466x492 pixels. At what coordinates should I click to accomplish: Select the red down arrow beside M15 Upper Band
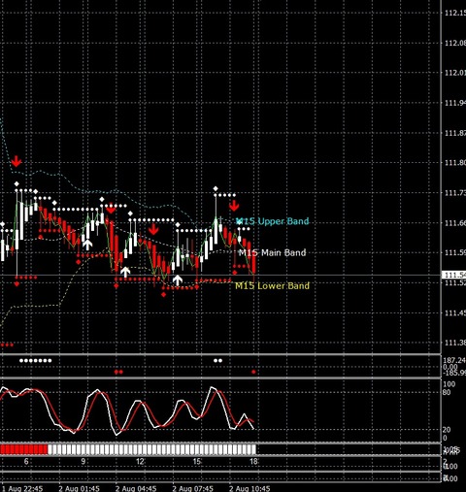point(234,206)
